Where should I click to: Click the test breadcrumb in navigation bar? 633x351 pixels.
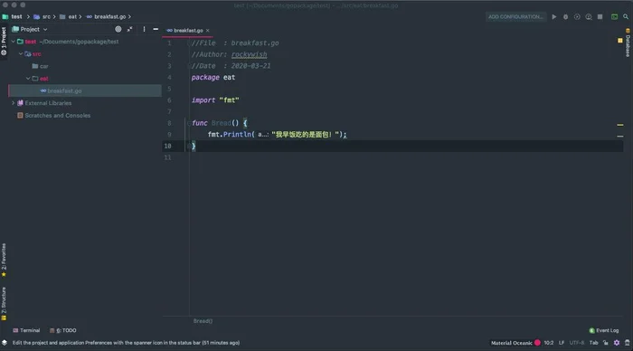(16, 16)
